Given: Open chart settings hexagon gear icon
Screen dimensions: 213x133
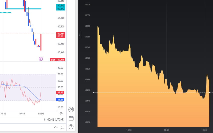Looking at the screenshot, I should [61, 113].
